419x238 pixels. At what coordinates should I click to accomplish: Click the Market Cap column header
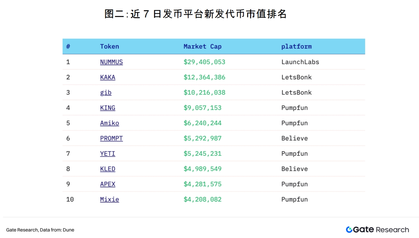(202, 47)
